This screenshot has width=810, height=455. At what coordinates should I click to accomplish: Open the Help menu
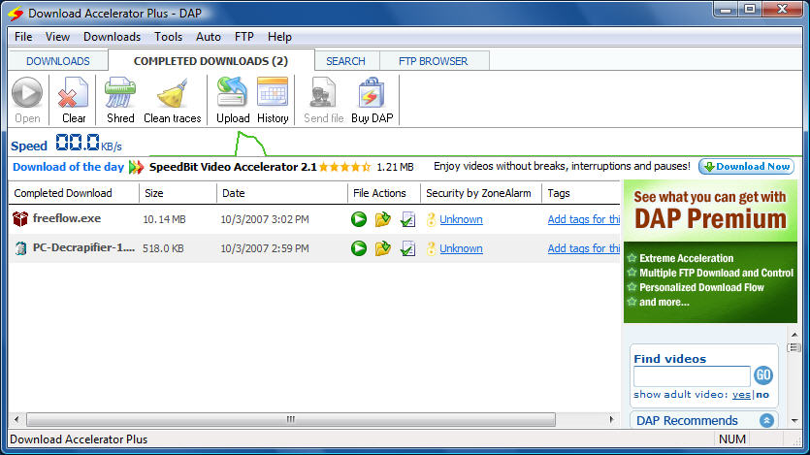[279, 37]
